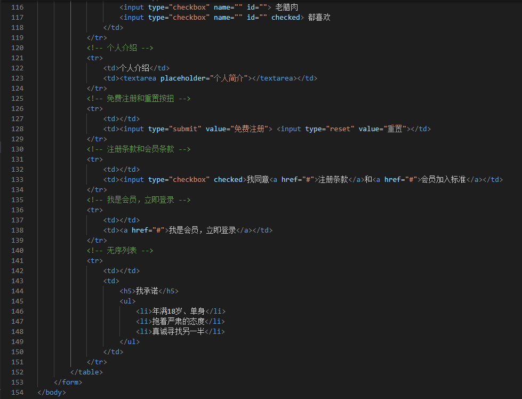Click the list item 真诚寻找另一半

[x=178, y=331]
